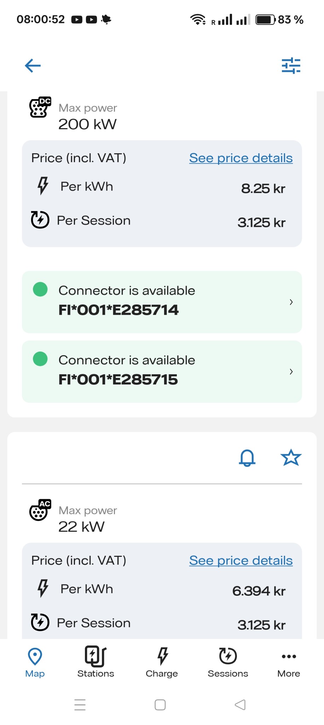
Task: Open the More menu
Action: click(289, 662)
